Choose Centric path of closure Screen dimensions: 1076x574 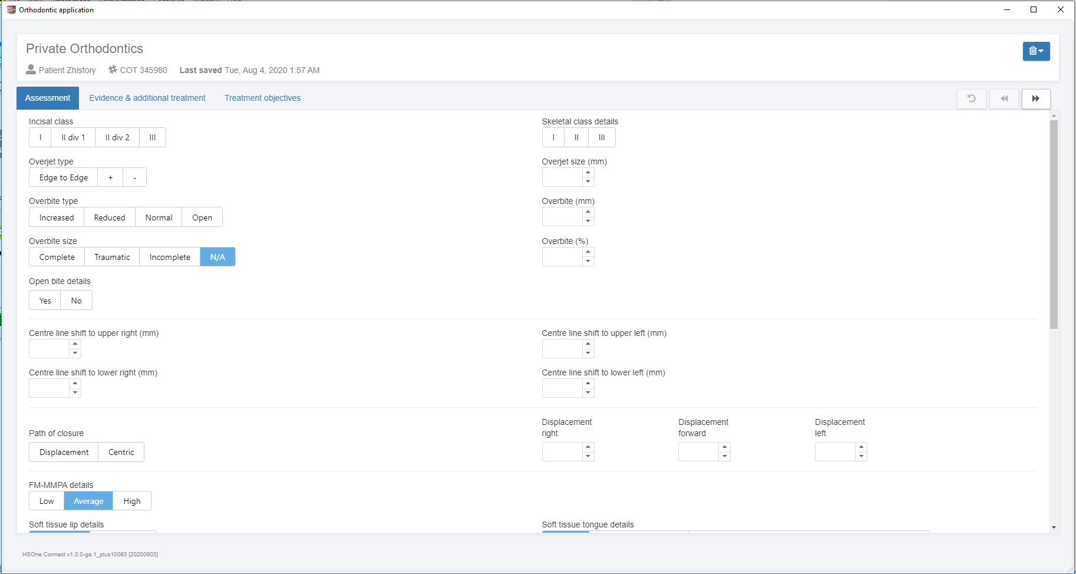point(121,452)
